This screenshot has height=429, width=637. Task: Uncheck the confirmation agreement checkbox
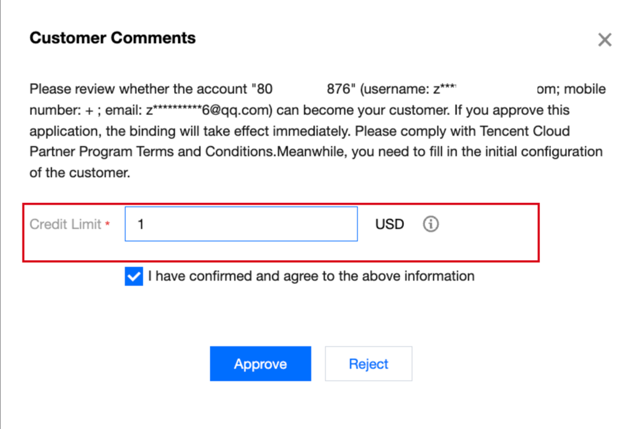click(134, 276)
